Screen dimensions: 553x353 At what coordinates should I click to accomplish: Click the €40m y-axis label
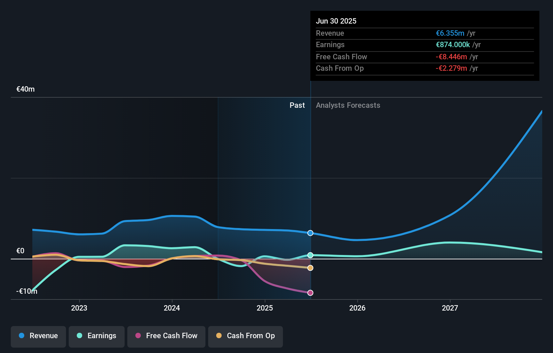coord(26,89)
